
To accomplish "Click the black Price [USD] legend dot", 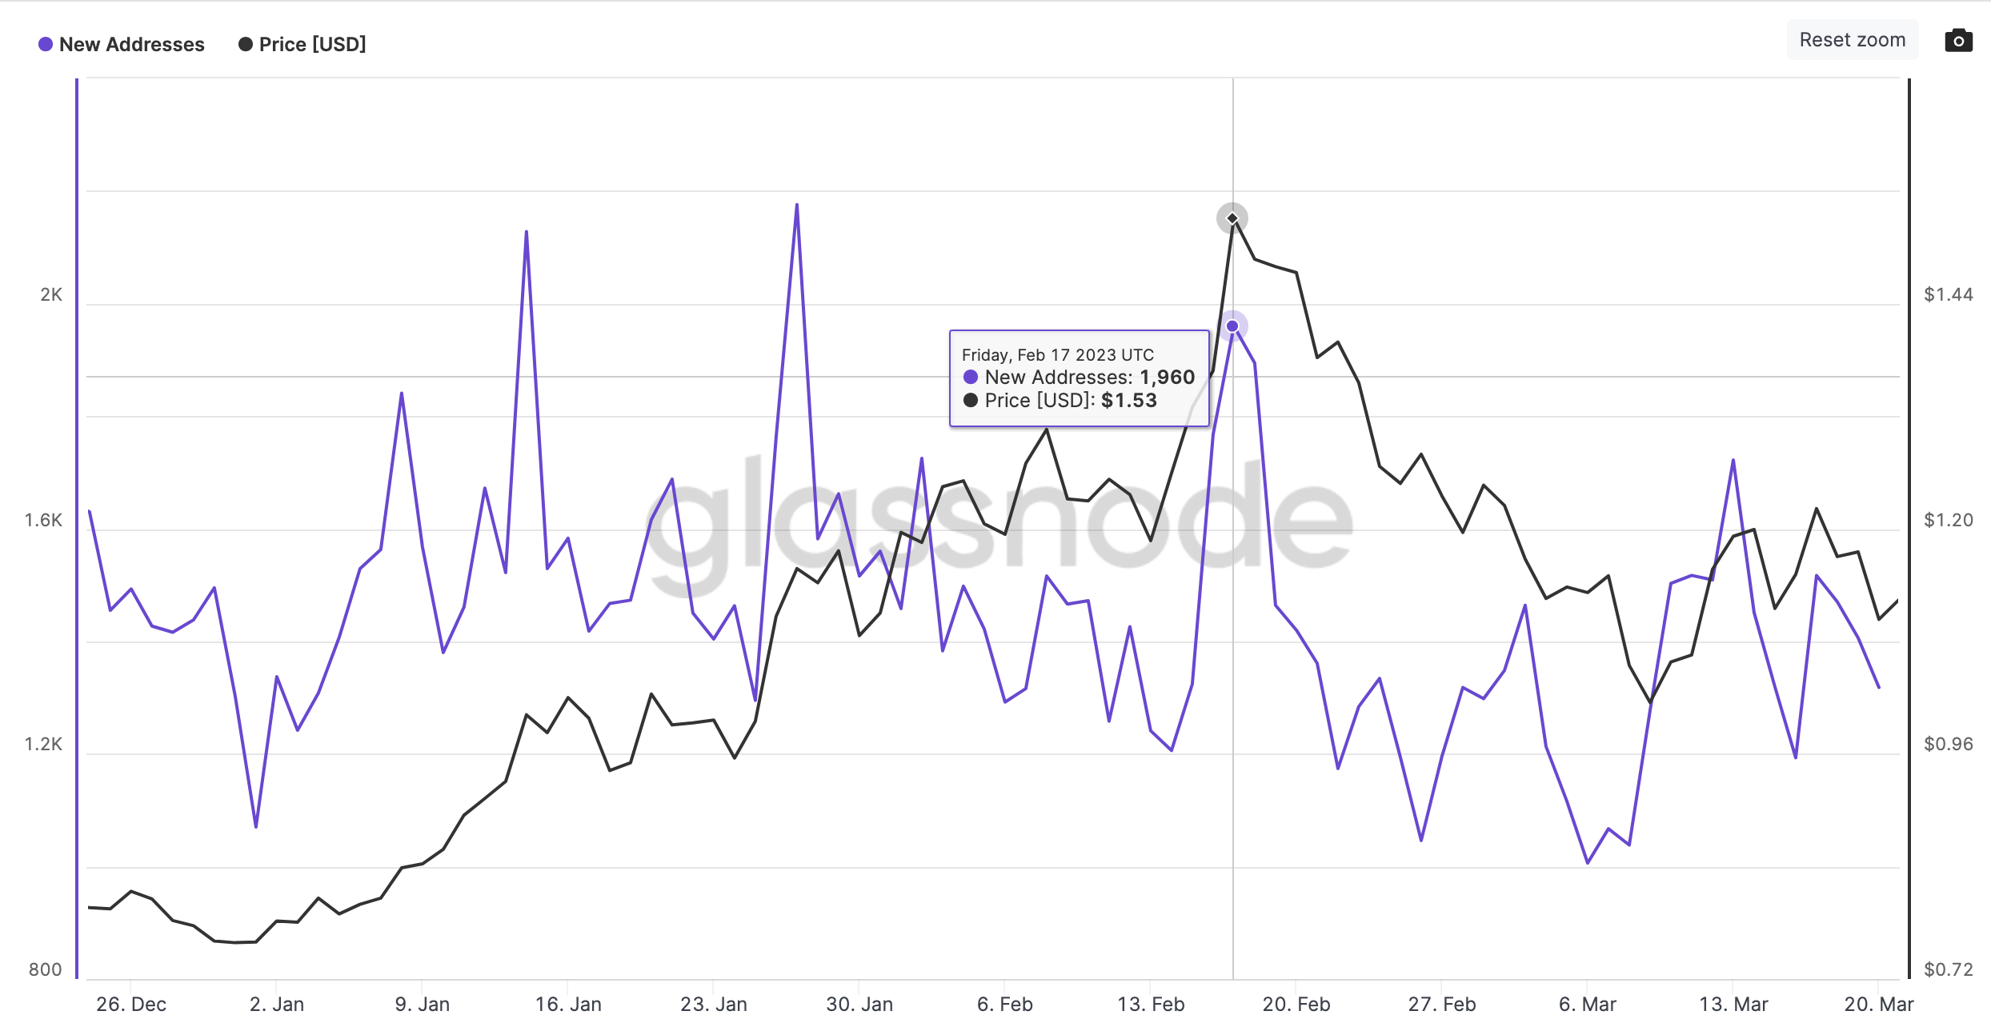I will click(246, 44).
